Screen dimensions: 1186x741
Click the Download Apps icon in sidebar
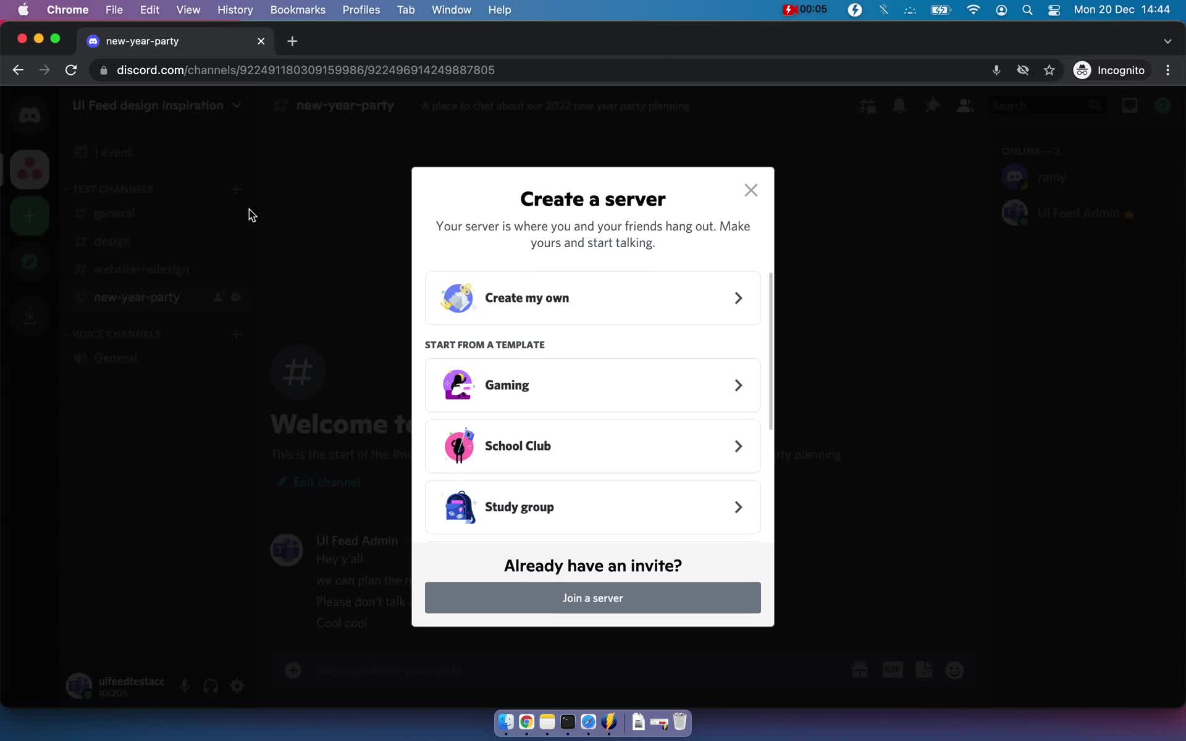[x=29, y=316]
